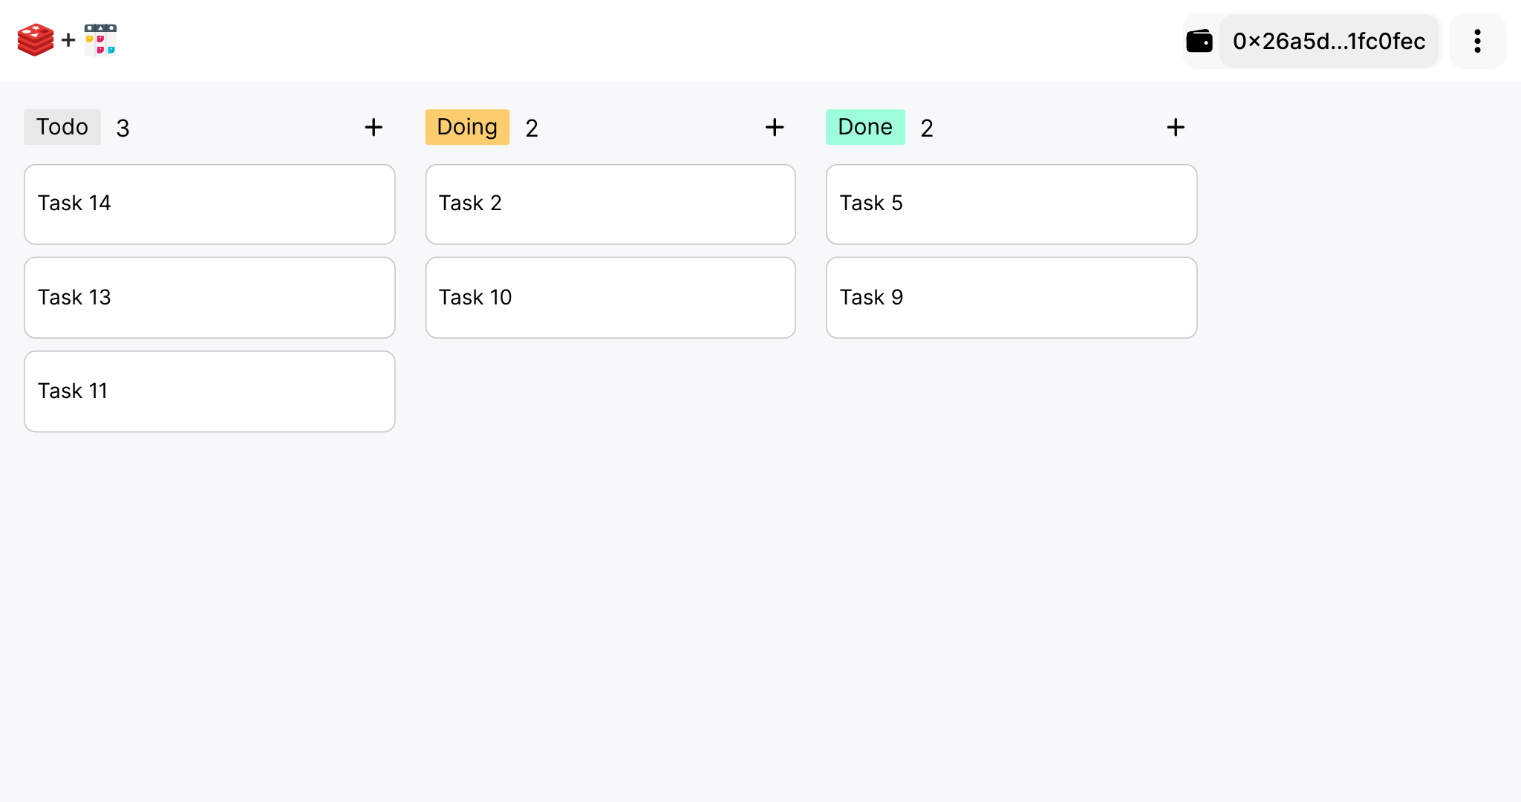Select Task 5 in the Done column
1521x802 pixels.
coord(1011,203)
